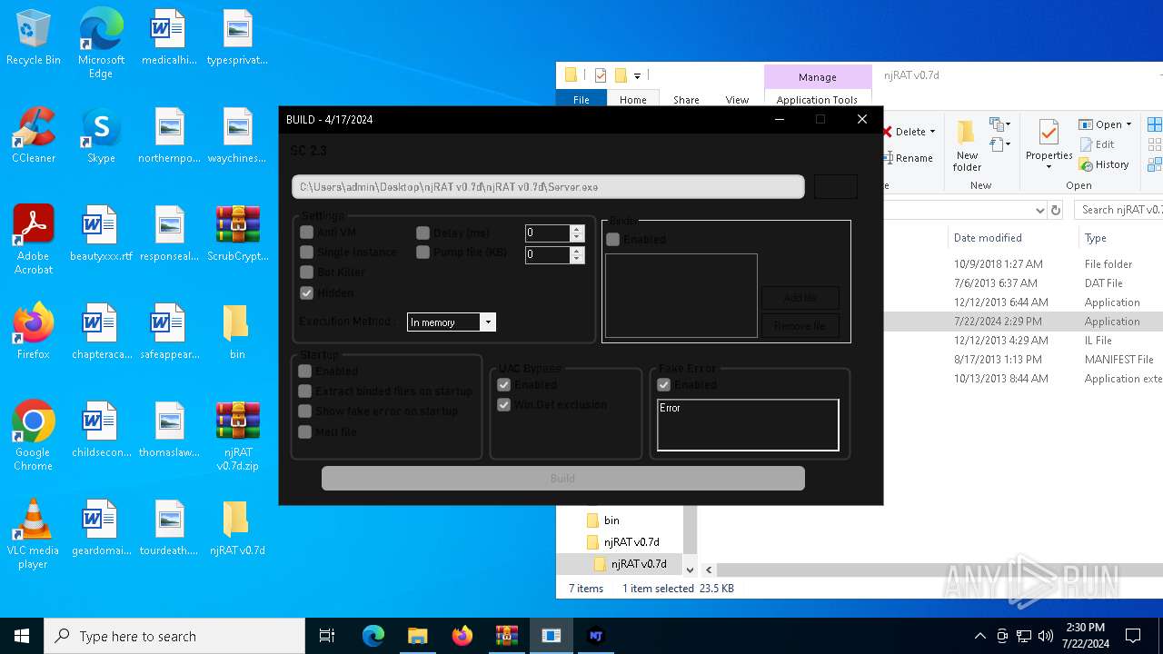Screen dimensions: 1163x654
Task: Show hidden system tray icons
Action: tap(979, 636)
